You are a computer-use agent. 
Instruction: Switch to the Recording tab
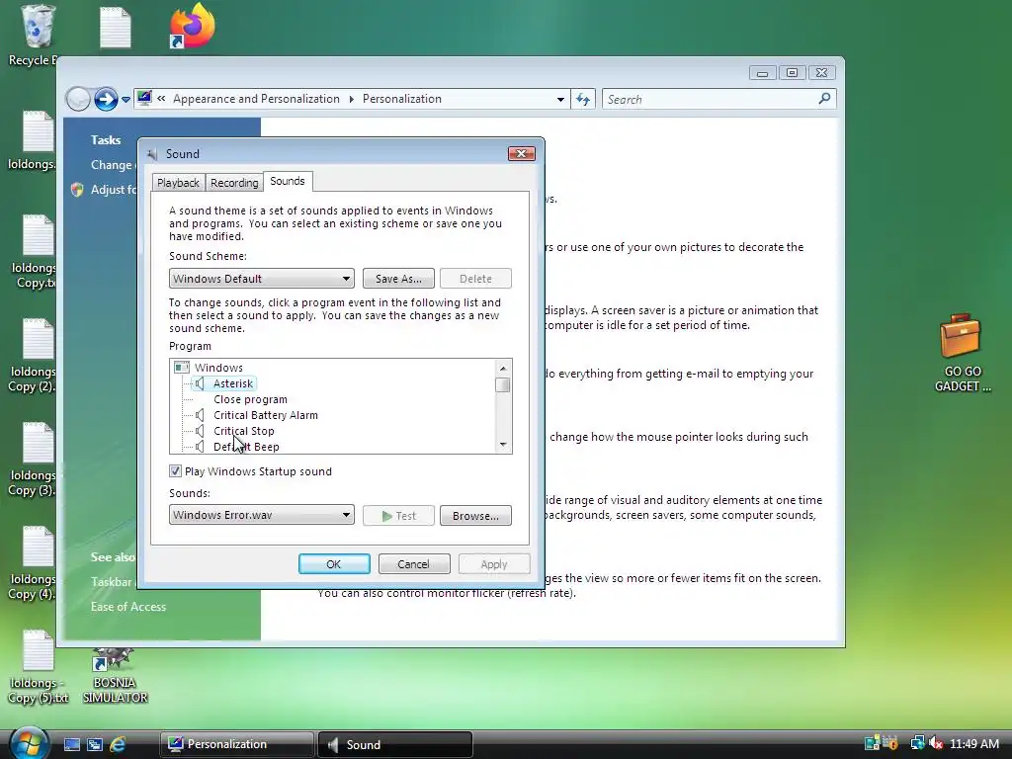coord(234,183)
